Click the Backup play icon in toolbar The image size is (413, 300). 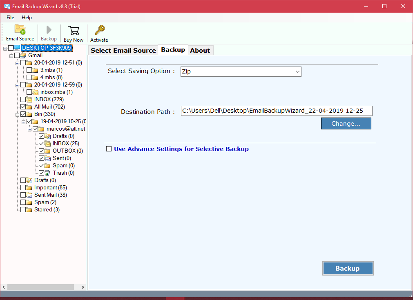coord(49,30)
